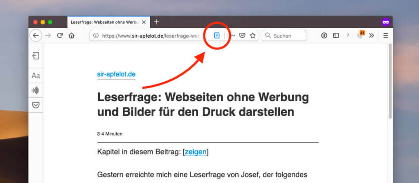419x183 pixels.
Task: Click the question mark toolbar icon
Action: pos(348,36)
